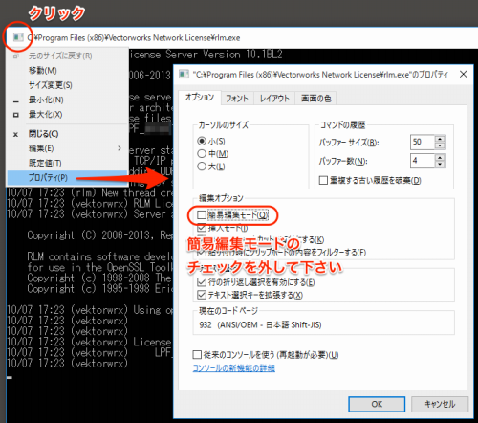Screen dimensions: 478x423
Task: Close the properties dialog with X
Action: point(463,75)
